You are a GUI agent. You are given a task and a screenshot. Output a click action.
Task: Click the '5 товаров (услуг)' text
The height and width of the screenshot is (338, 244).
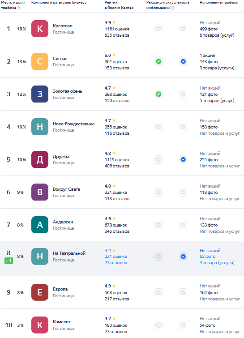(x=217, y=101)
